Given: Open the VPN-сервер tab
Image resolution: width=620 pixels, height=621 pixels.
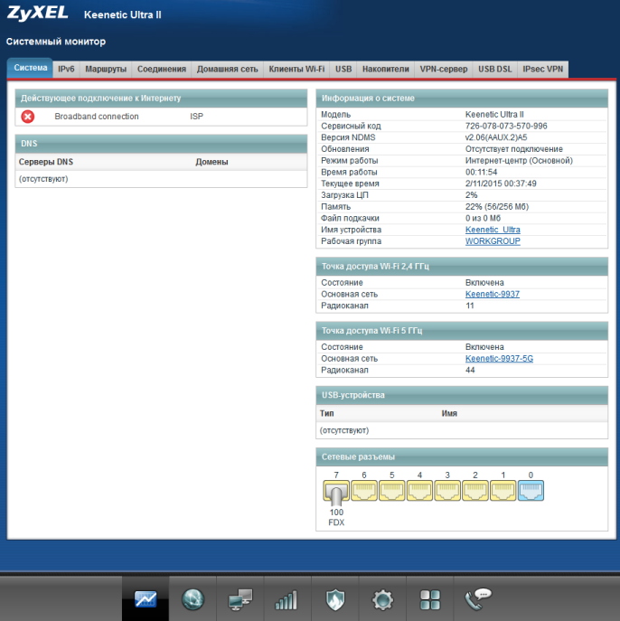Looking at the screenshot, I should click(x=444, y=69).
